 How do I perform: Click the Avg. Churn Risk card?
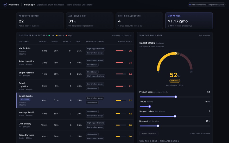pyautogui.click(x=90, y=21)
